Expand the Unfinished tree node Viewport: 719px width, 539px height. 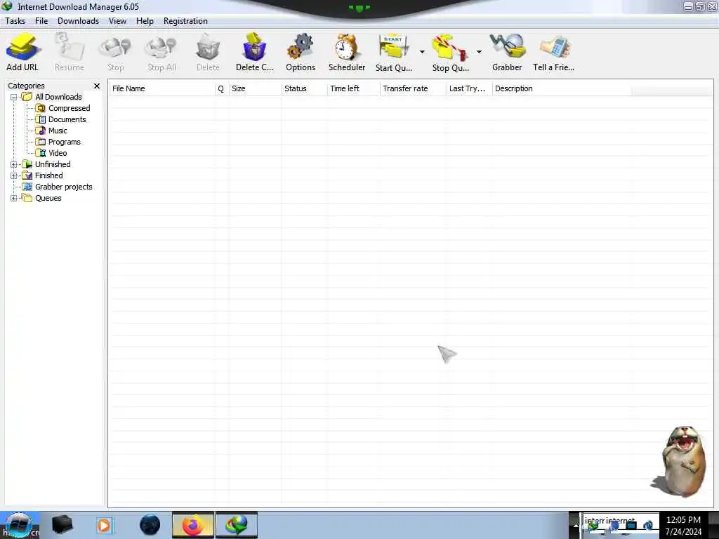coord(14,164)
